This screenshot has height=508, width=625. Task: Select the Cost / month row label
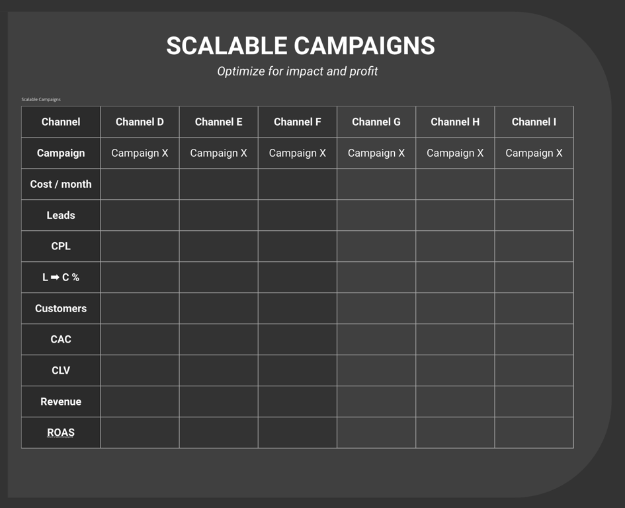(x=61, y=184)
